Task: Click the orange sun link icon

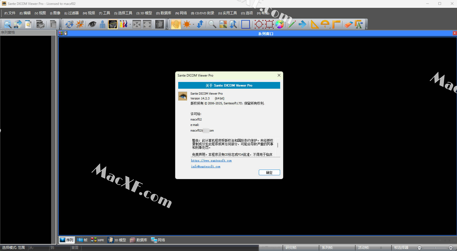Action: pyautogui.click(x=80, y=24)
